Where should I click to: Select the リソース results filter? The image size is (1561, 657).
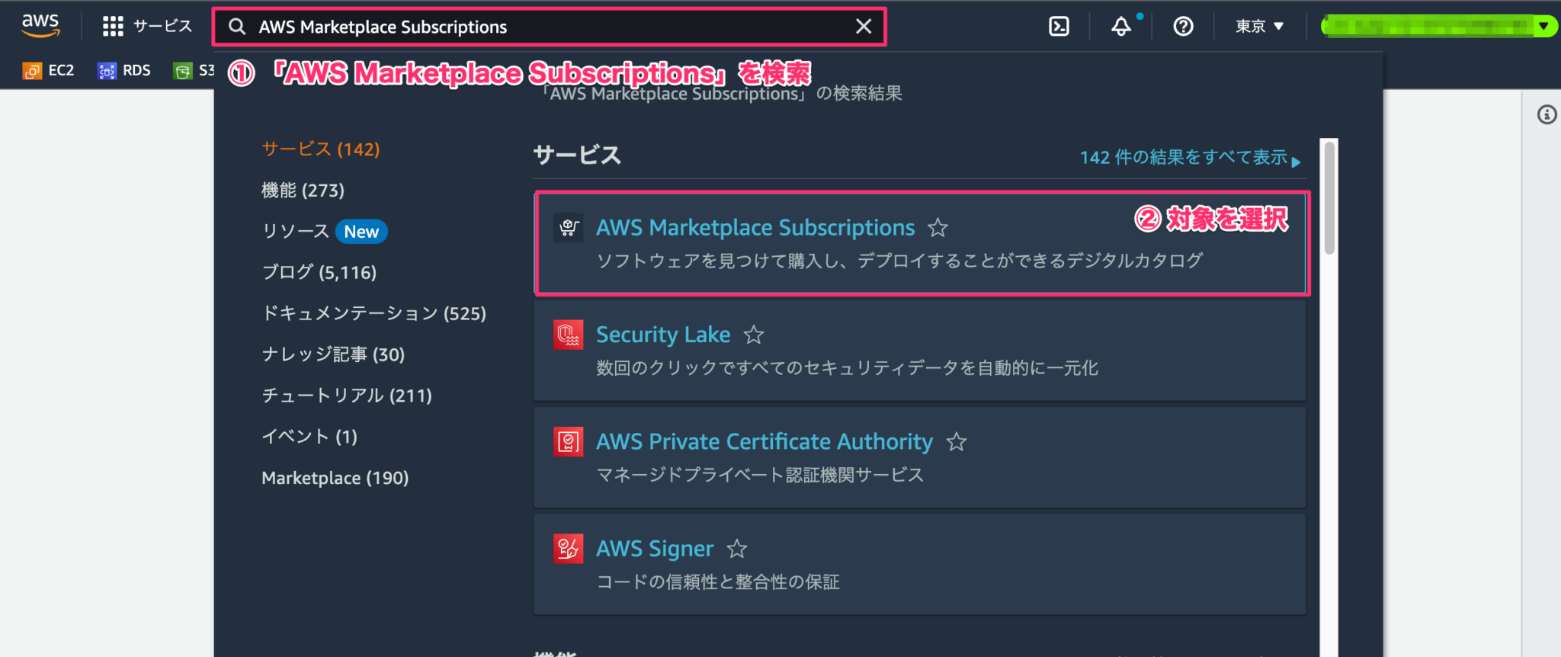point(295,231)
